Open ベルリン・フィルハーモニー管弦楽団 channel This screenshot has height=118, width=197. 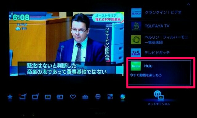[160, 40]
